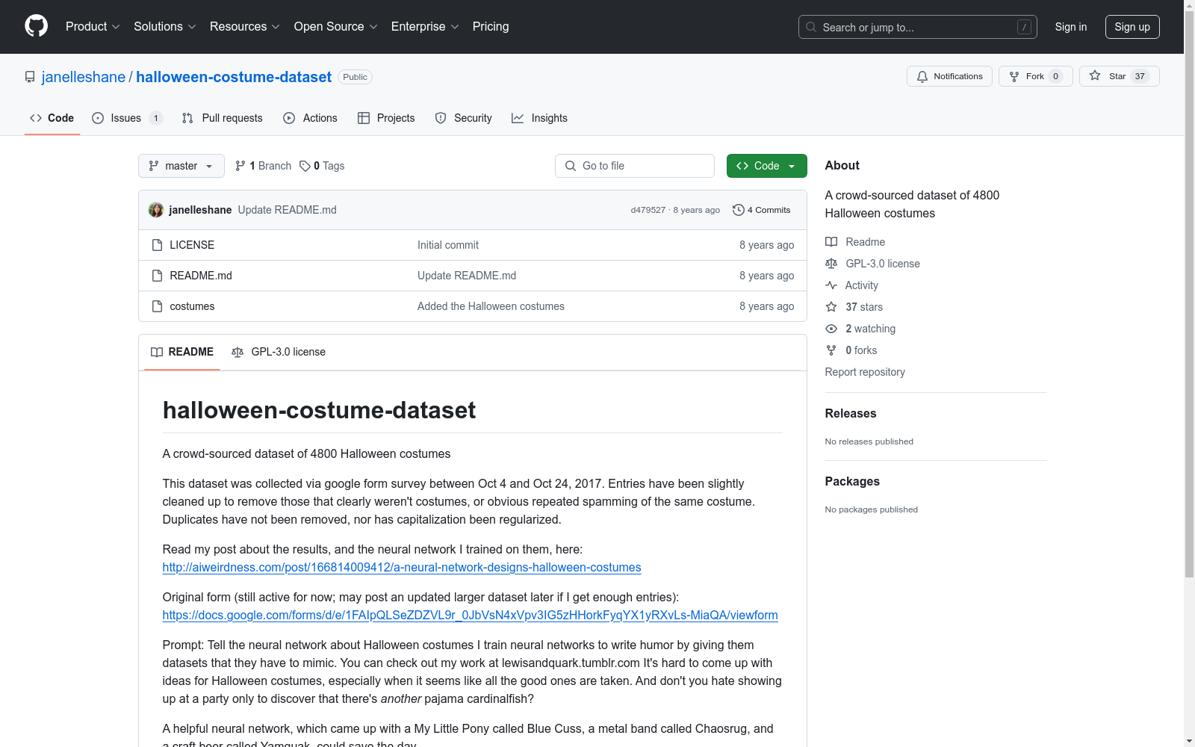Open the docs.google.com form link
1195x747 pixels.
coord(471,615)
